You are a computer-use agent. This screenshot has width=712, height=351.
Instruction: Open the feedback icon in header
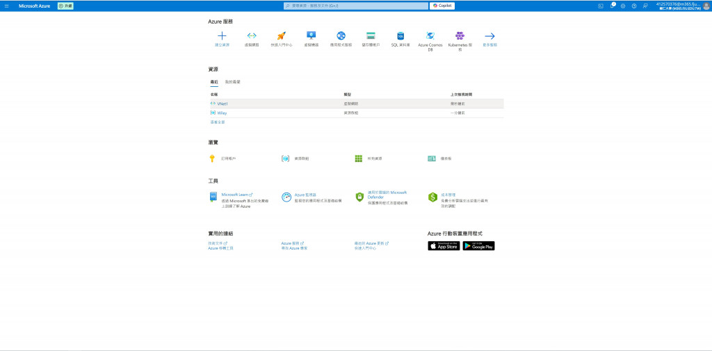[x=645, y=6]
